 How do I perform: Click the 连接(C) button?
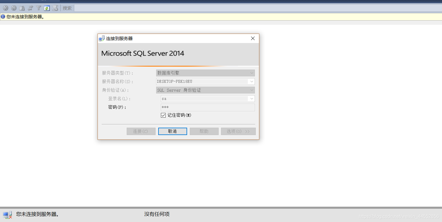pos(141,131)
